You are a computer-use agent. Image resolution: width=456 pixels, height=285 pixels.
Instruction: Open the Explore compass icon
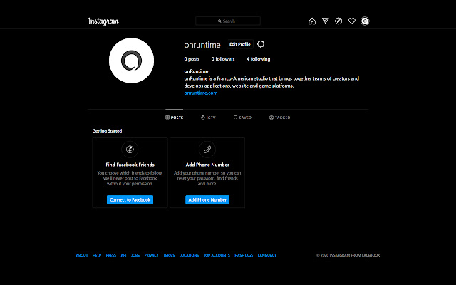click(x=338, y=21)
